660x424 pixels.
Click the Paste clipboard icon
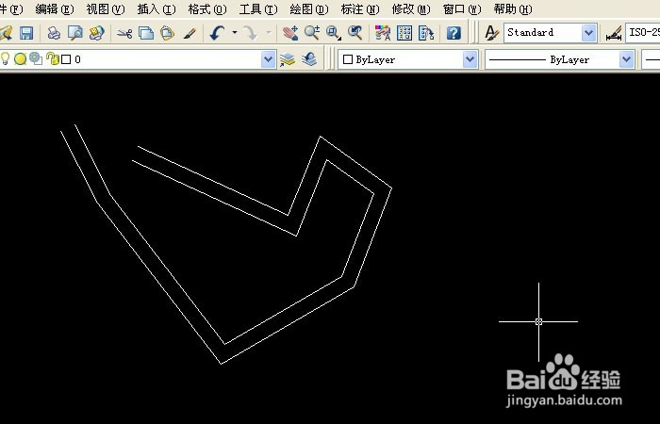point(168,33)
